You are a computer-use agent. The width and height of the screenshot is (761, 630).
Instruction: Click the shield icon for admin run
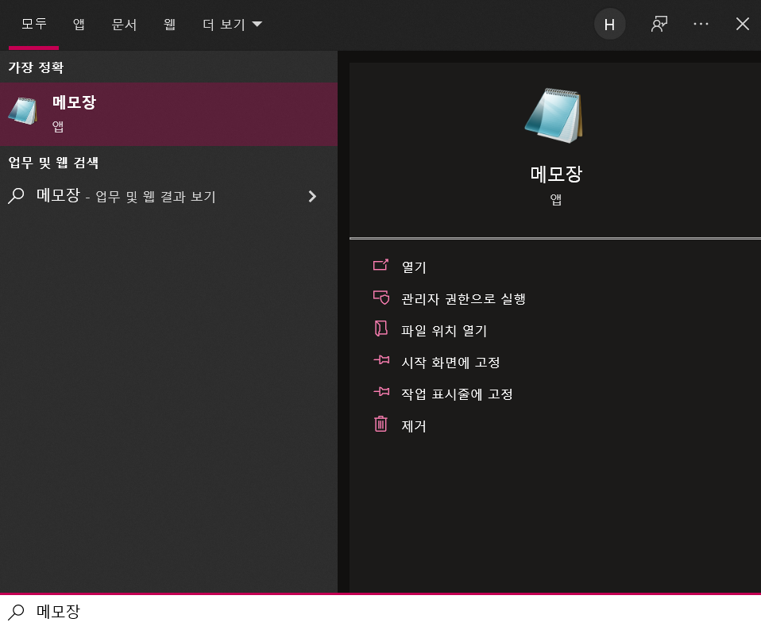point(381,297)
